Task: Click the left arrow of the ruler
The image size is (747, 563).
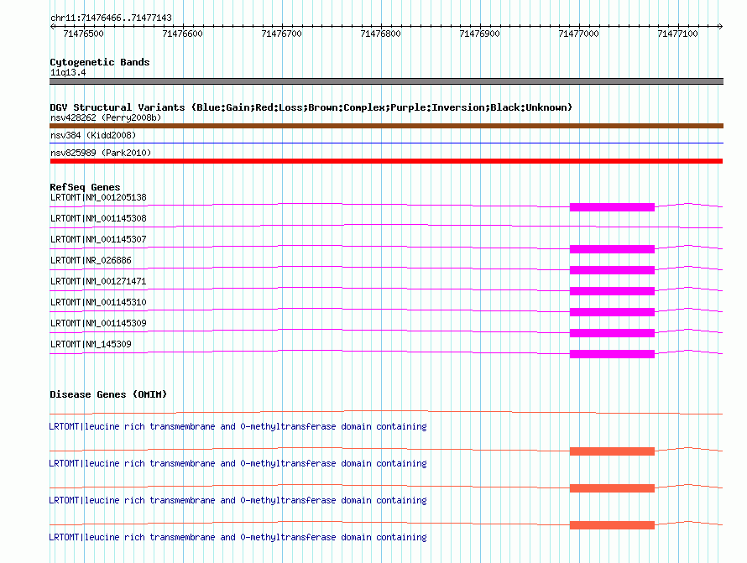Action: pyautogui.click(x=52, y=26)
